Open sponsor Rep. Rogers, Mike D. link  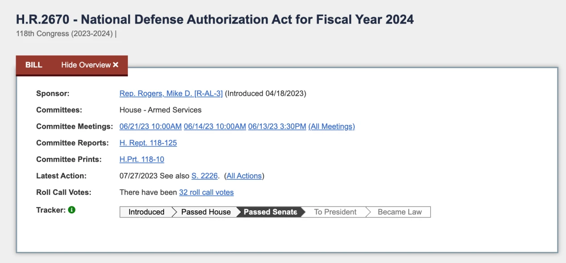click(171, 94)
